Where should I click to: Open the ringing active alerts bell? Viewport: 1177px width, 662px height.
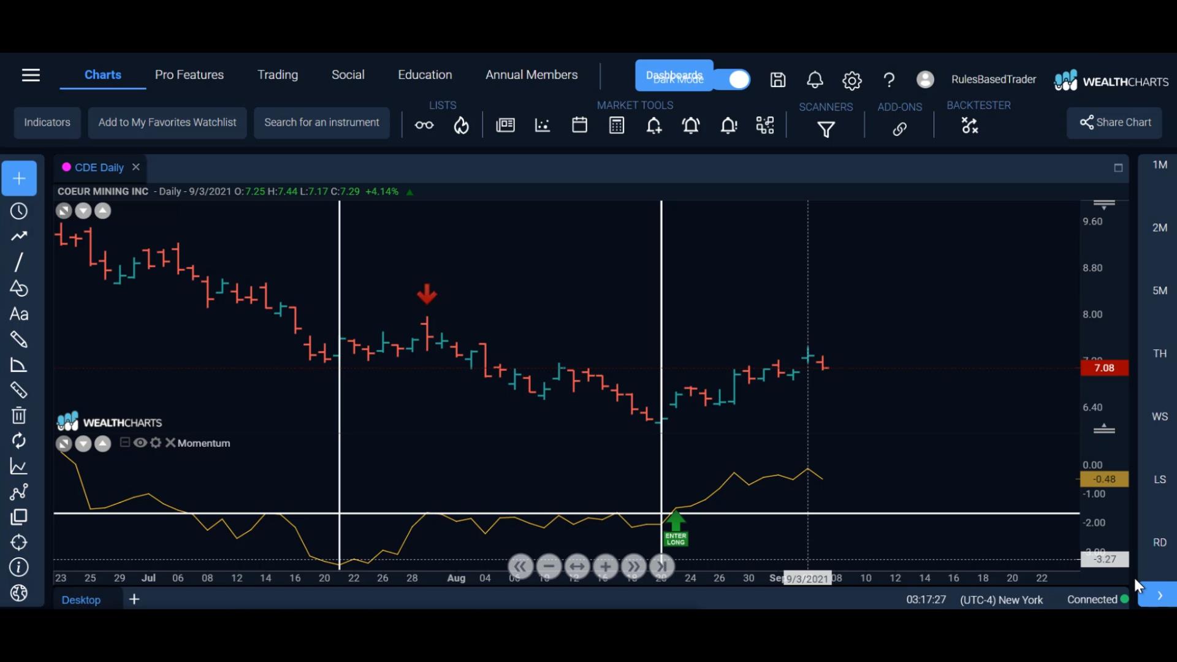[x=691, y=126]
